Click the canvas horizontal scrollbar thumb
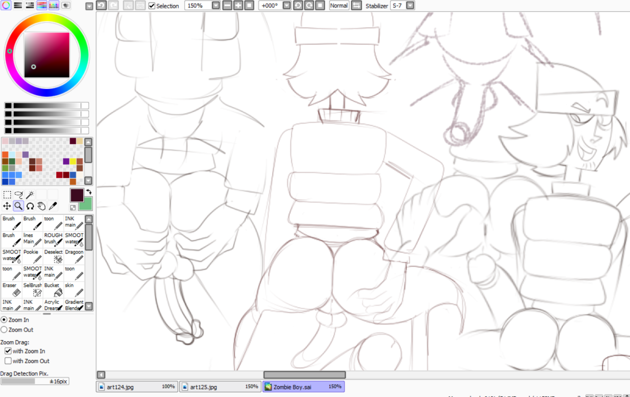The width and height of the screenshot is (630, 397). (x=304, y=375)
